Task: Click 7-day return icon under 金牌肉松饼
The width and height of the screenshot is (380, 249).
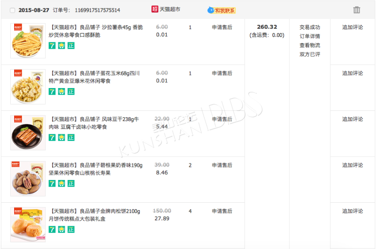Action: (x=52, y=230)
